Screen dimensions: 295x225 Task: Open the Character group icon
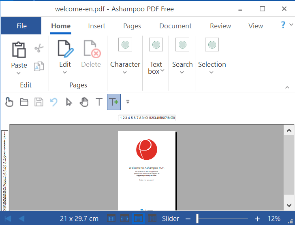pos(125,45)
